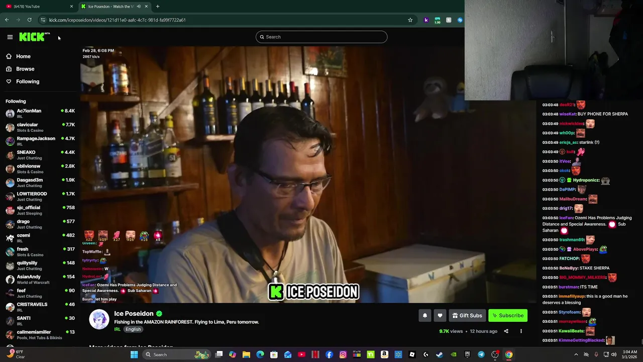Image resolution: width=643 pixels, height=362 pixels.
Task: Go back in the browser
Action: coord(7,20)
